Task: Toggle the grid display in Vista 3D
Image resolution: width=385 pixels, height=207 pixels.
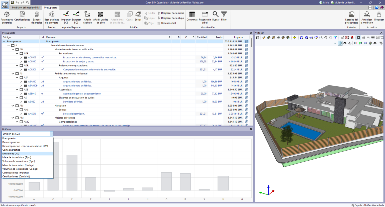Action: pyautogui.click(x=363, y=38)
